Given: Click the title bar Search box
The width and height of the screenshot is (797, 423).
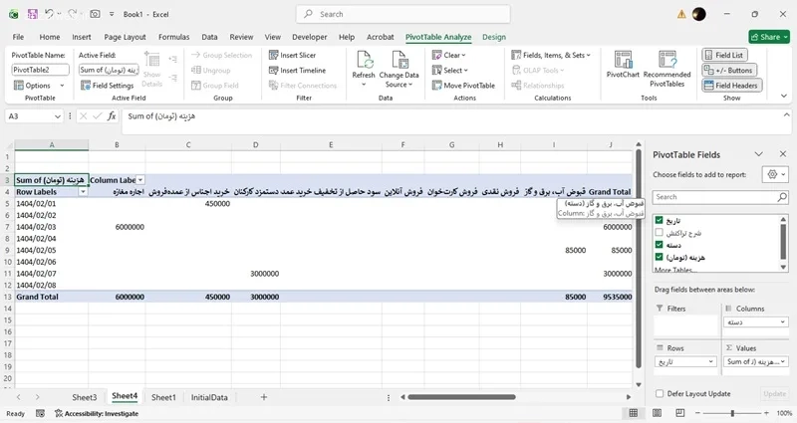Looking at the screenshot, I should click(x=403, y=14).
